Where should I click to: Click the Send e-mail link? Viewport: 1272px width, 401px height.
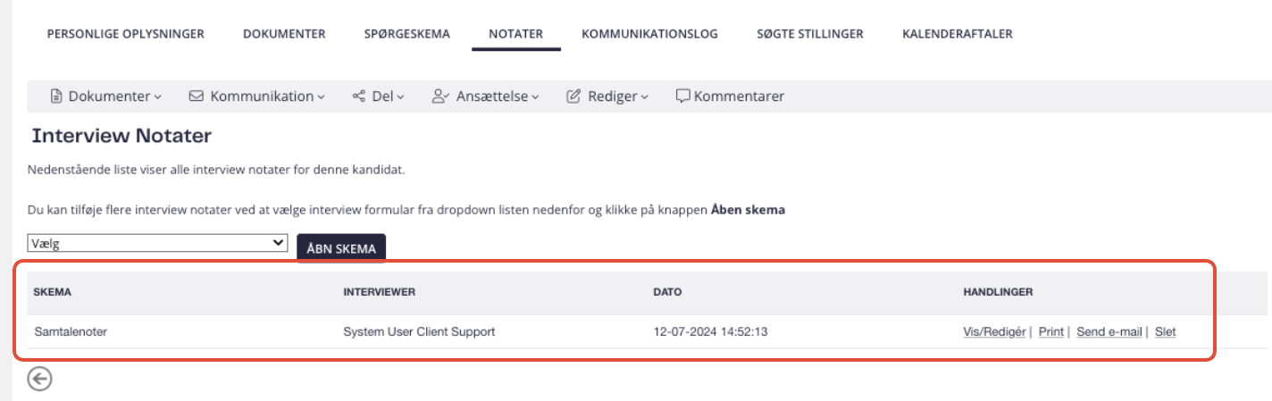(x=1109, y=331)
